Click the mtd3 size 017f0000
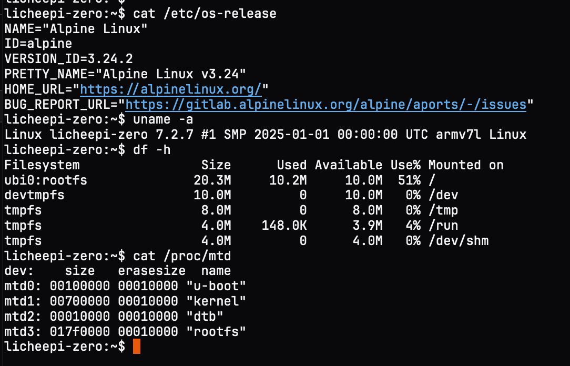 [80, 332]
